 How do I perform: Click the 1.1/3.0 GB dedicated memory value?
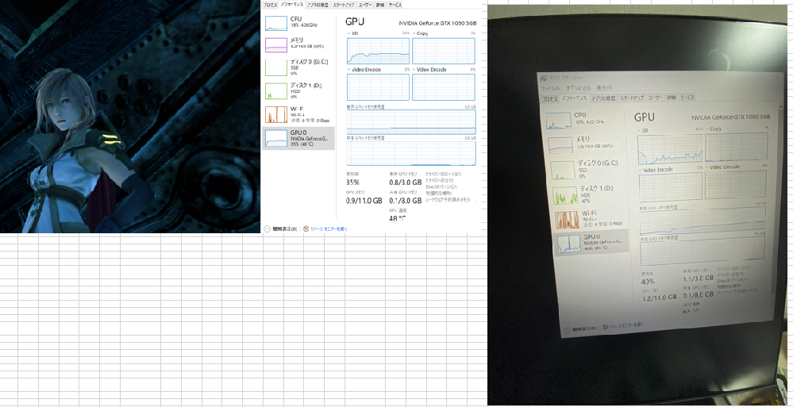click(x=699, y=278)
